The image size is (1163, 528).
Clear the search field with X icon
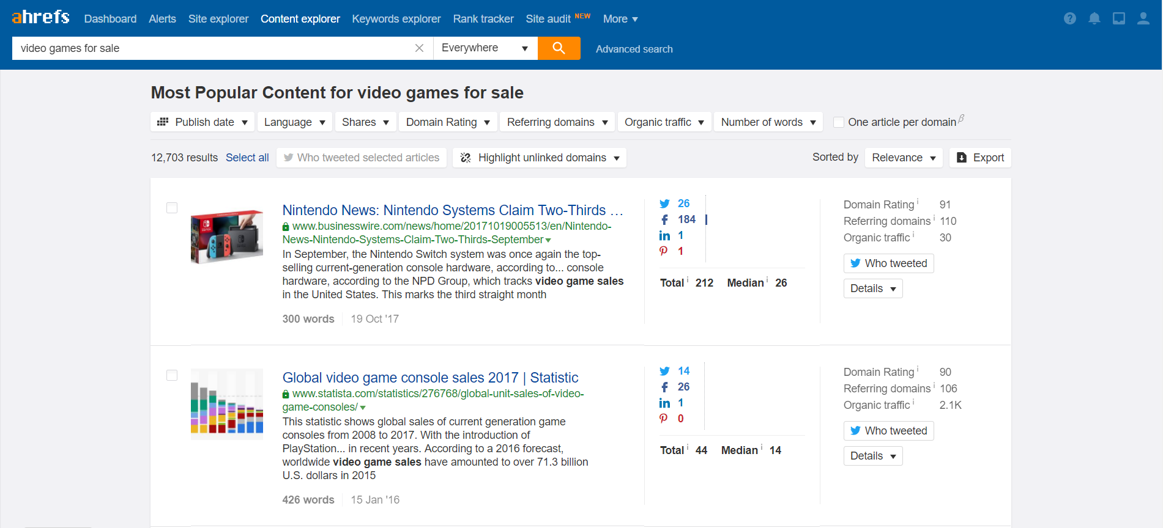click(x=419, y=48)
